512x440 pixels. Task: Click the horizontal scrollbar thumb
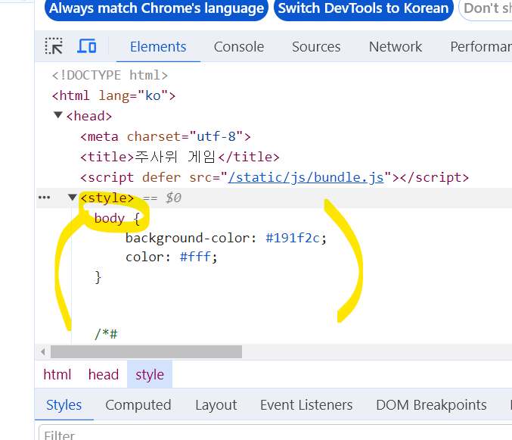146,351
